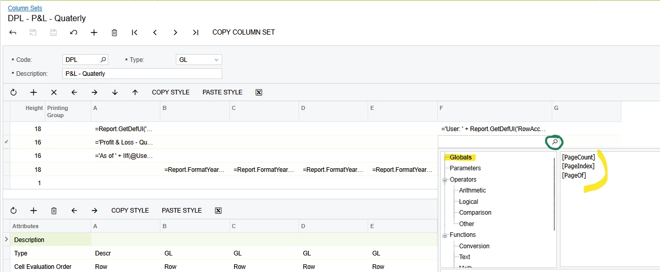
Task: Click the back arrow in main toolbar
Action: coord(13,33)
